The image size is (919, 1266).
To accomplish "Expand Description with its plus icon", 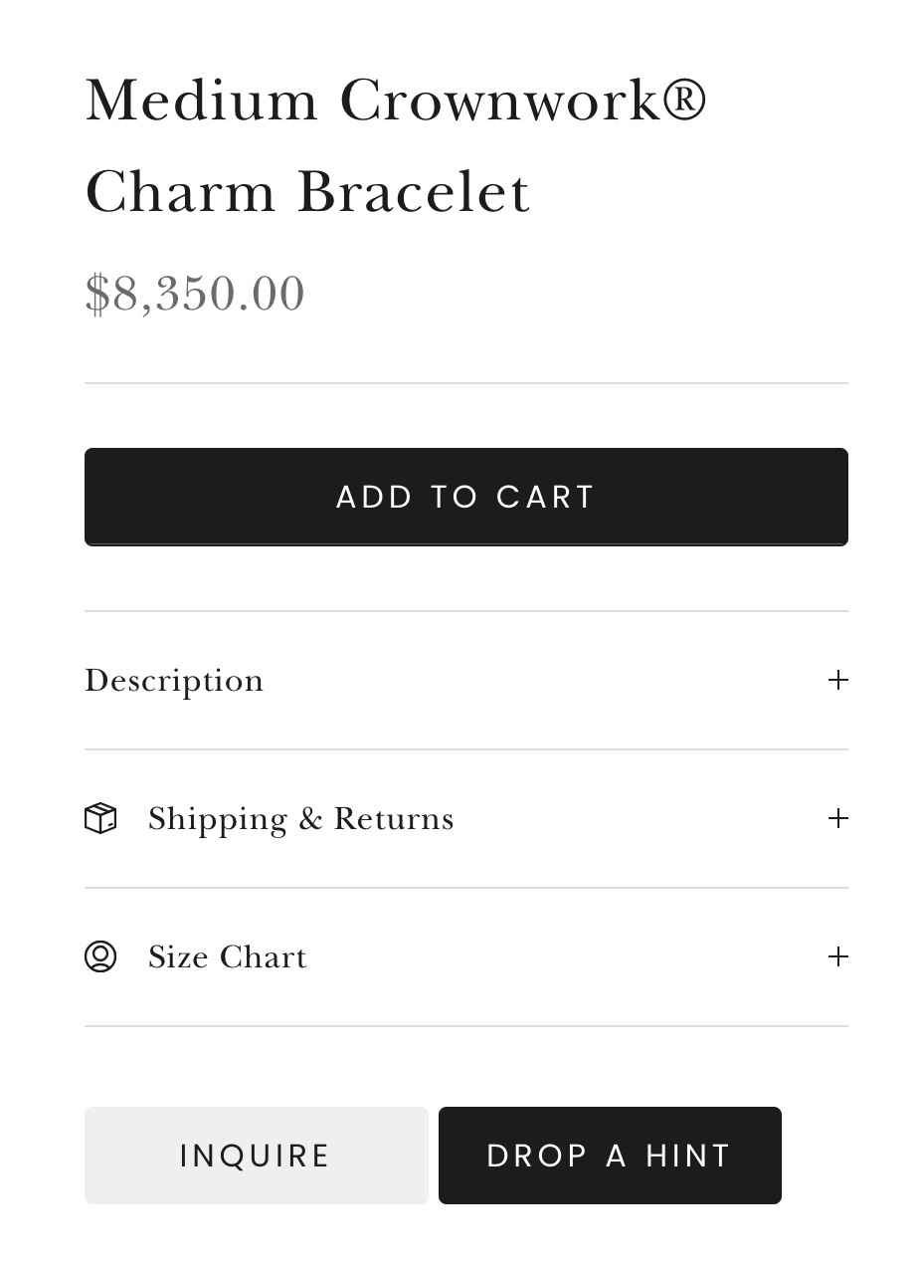I will pyautogui.click(x=837, y=680).
